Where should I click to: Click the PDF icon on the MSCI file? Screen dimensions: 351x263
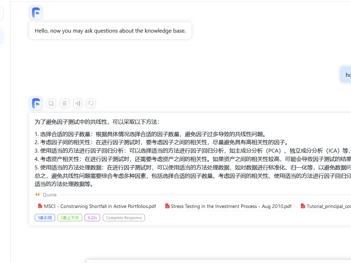tap(40, 206)
